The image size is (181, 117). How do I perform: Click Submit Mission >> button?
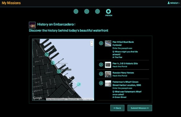140,108
